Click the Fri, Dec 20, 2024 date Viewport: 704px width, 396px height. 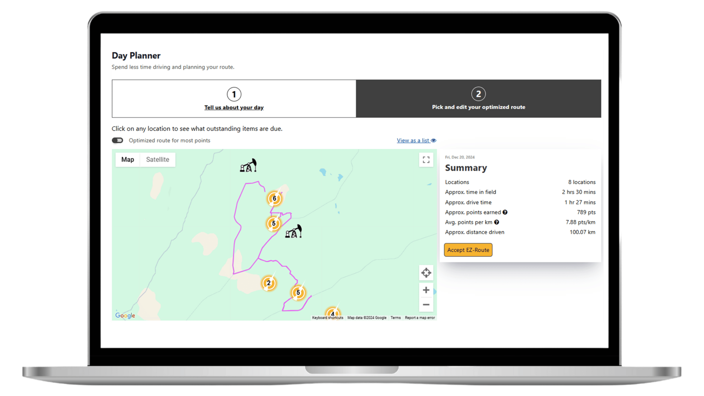pos(460,157)
